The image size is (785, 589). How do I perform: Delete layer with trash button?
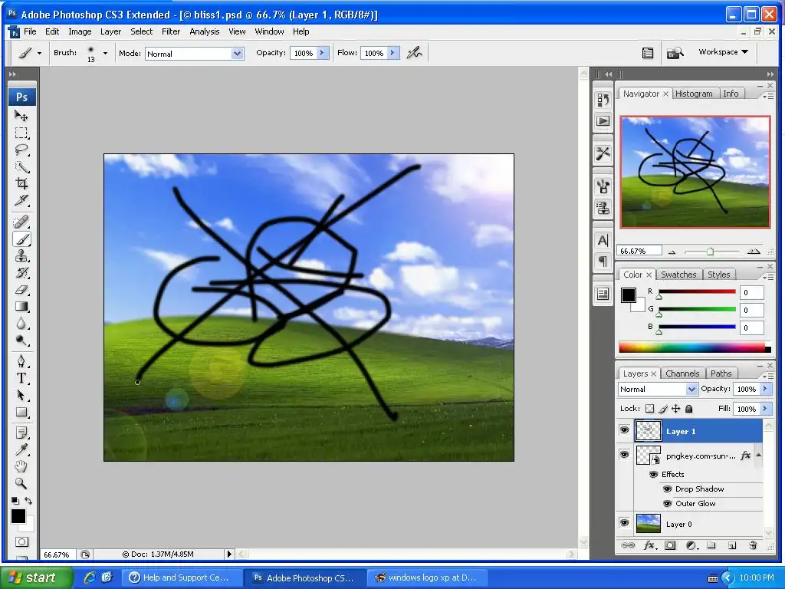coord(753,545)
